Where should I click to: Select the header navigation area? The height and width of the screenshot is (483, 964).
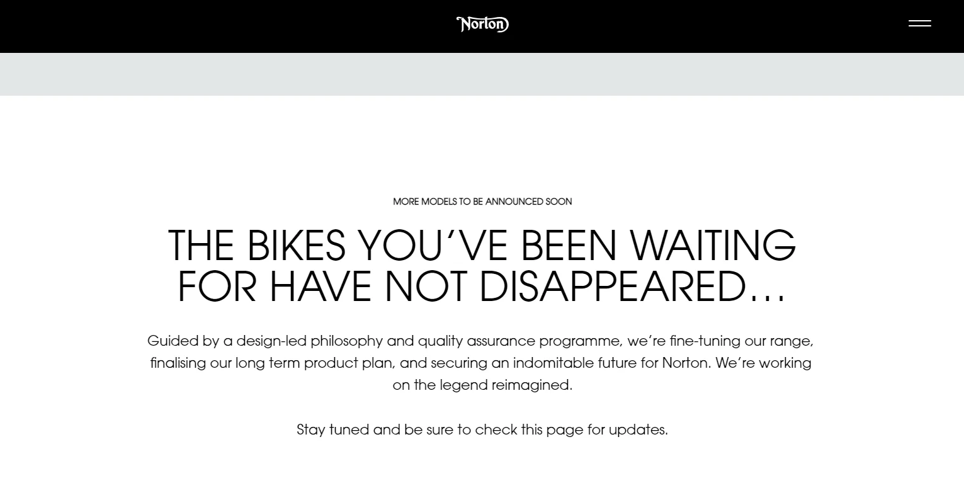[x=482, y=26]
